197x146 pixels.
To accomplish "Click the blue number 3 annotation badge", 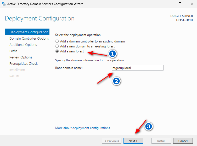I will tap(149, 126).
